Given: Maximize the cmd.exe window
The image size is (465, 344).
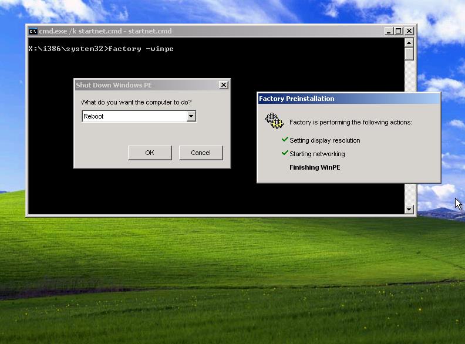Looking at the screenshot, I should (398, 31).
